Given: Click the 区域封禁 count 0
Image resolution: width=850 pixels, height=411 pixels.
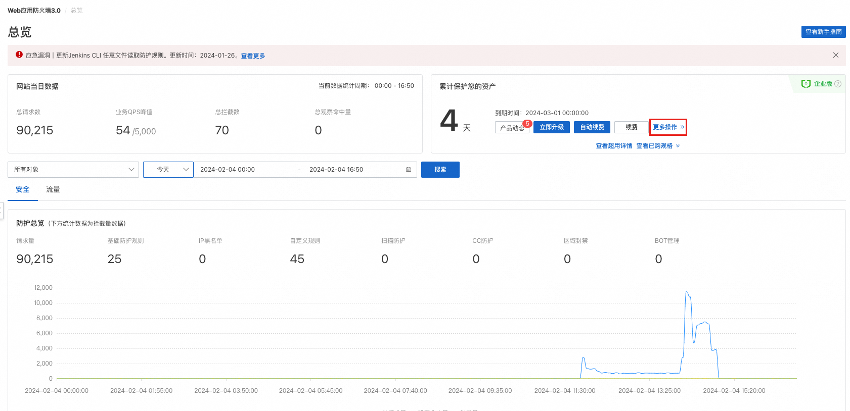Looking at the screenshot, I should pos(567,259).
